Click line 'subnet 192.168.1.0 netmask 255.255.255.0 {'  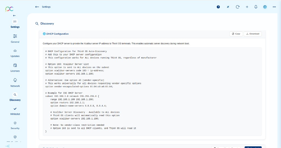72,96
